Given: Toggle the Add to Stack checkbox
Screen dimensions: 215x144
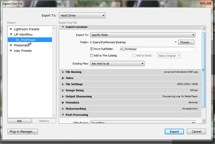Looking at the screenshot, I should tap(134, 55).
